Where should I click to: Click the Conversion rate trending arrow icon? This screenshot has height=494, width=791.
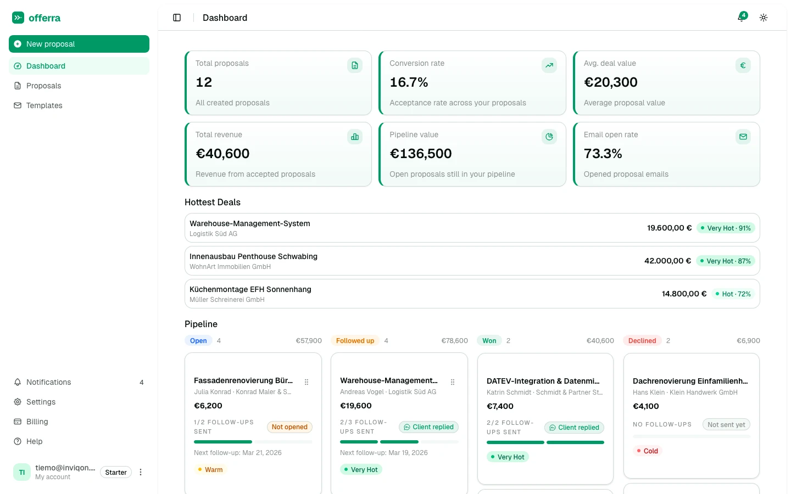pos(549,65)
